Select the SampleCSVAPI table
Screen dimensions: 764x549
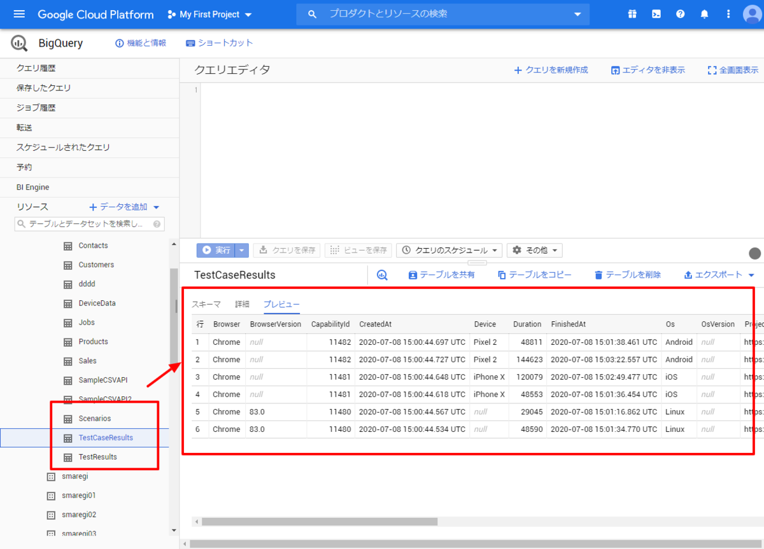click(x=103, y=380)
